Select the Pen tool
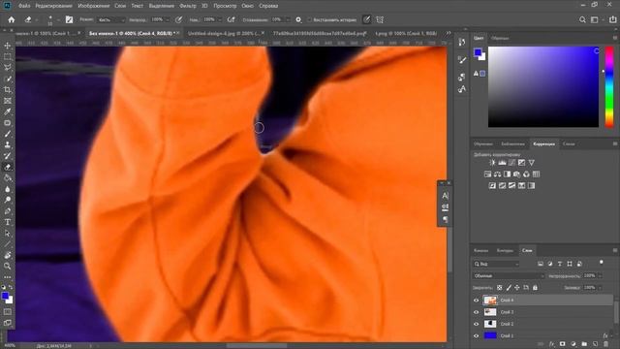 (8, 211)
